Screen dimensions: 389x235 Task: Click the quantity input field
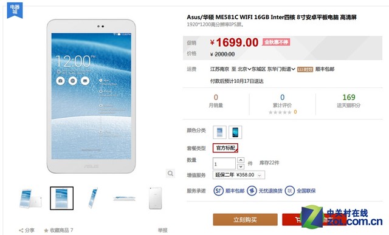pos(224,163)
